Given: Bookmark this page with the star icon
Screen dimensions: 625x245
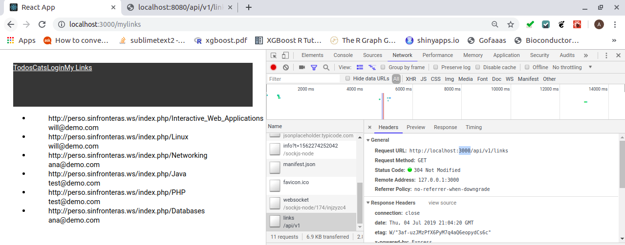Looking at the screenshot, I should [x=511, y=24].
